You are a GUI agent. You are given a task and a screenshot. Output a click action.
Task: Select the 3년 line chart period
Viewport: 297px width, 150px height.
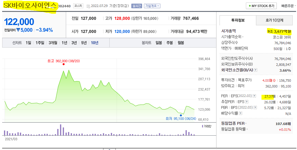[x=74, y=43]
